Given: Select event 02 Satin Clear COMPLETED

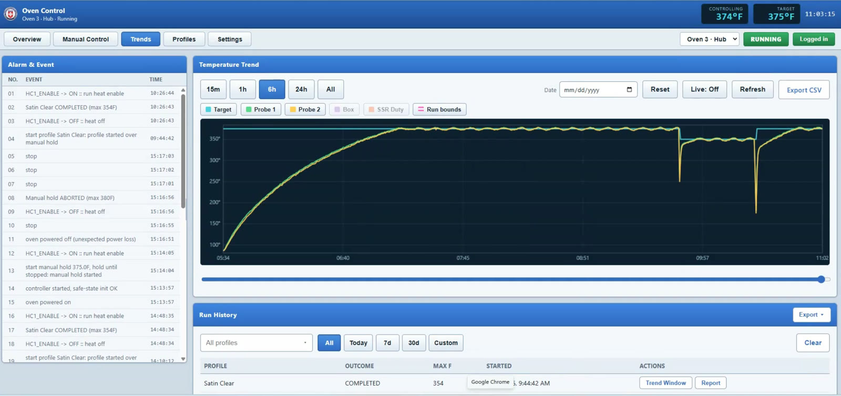Looking at the screenshot, I should 91,107.
